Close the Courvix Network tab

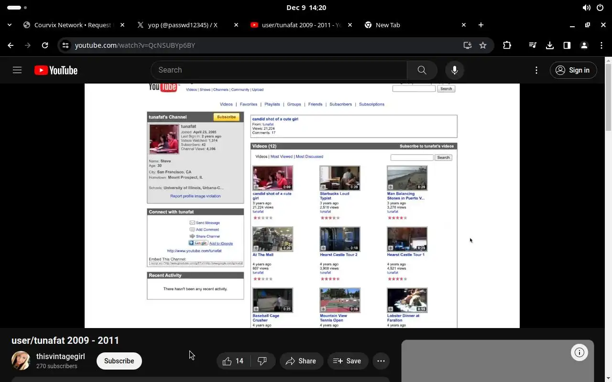pos(122,25)
